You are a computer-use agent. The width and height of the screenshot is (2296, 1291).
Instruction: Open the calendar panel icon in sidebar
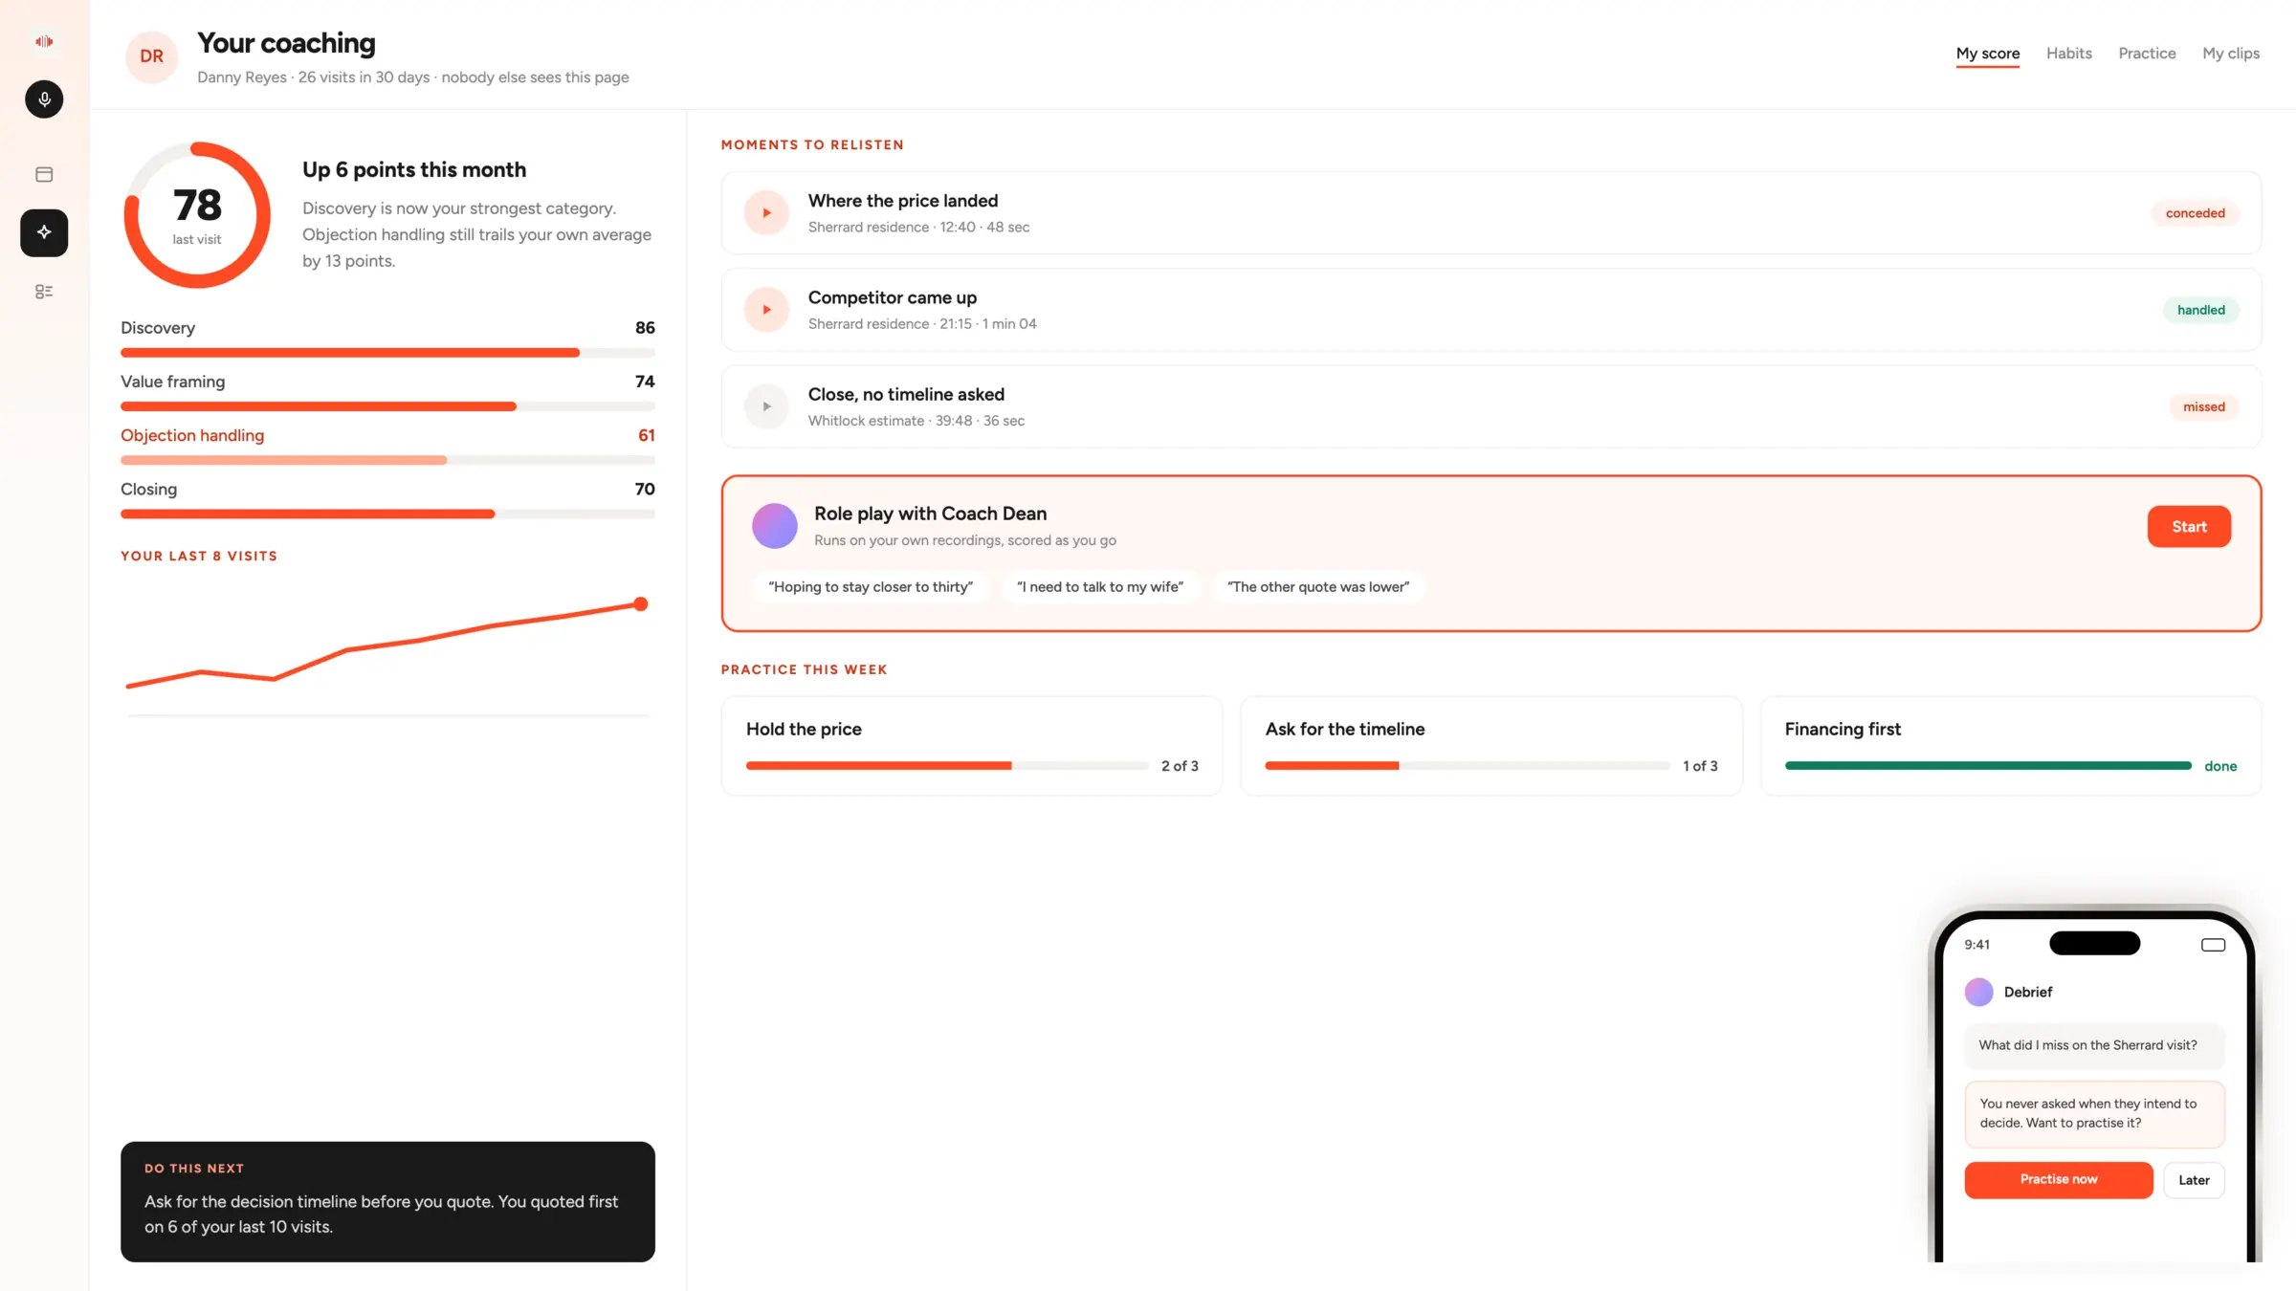point(44,174)
